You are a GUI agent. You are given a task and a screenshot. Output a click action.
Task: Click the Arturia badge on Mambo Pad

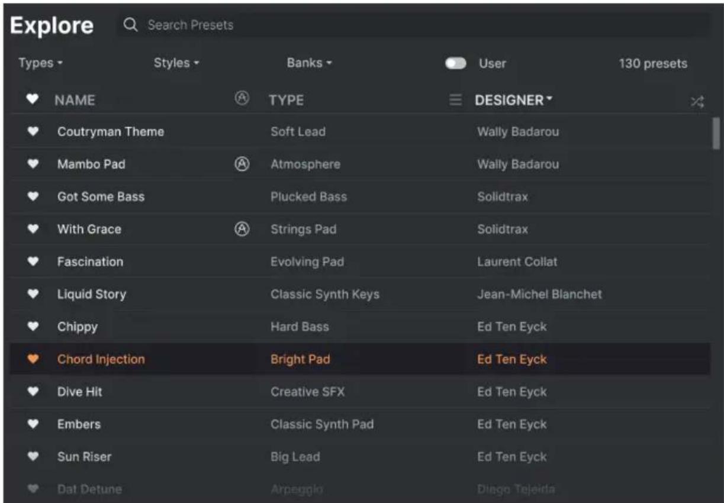pos(242,165)
